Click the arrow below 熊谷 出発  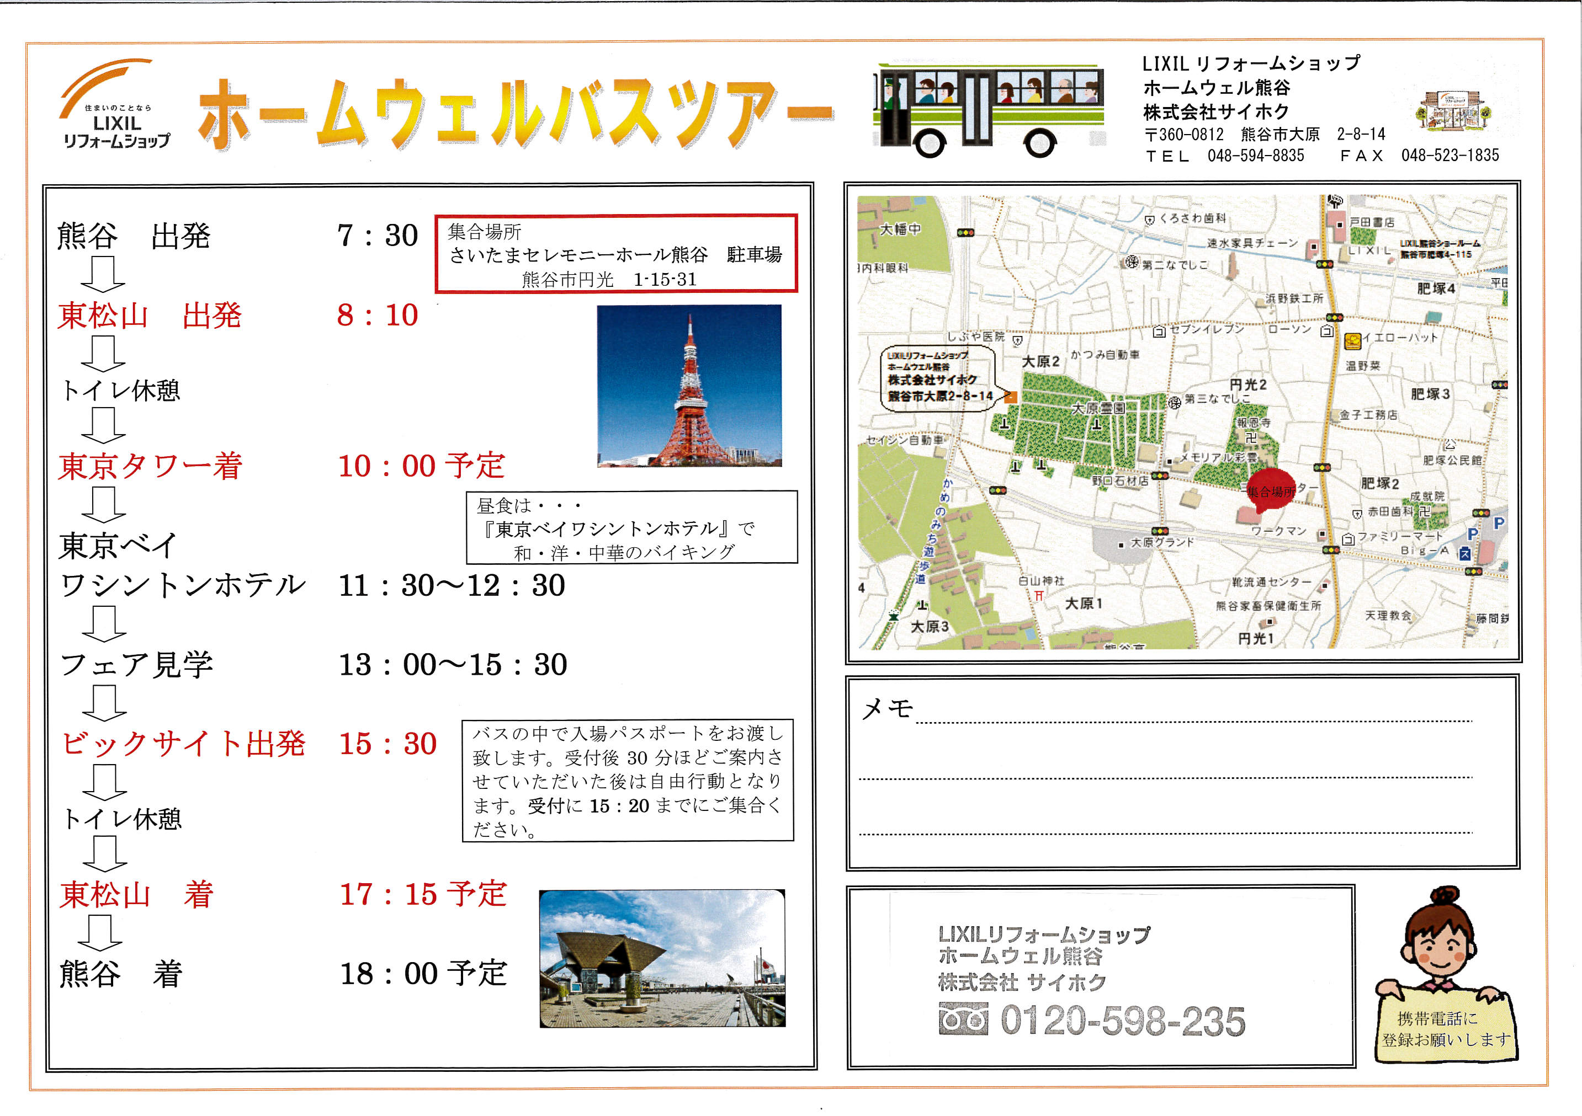coord(103,274)
